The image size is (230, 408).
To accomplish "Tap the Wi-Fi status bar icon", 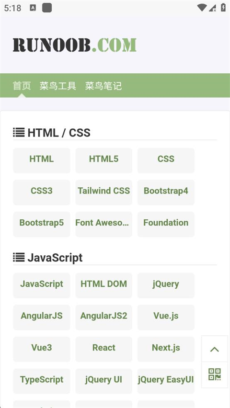I will pyautogui.click(x=202, y=8).
